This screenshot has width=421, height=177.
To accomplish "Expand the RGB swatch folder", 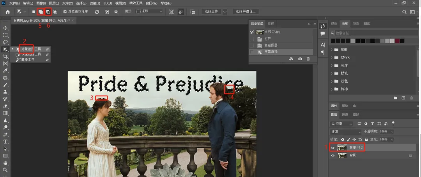I will tap(332, 50).
